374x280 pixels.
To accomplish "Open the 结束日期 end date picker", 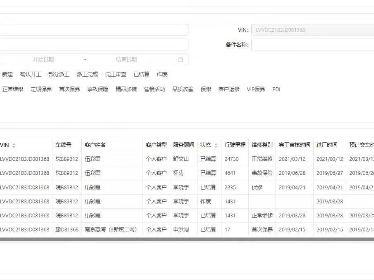I will coord(126,59).
